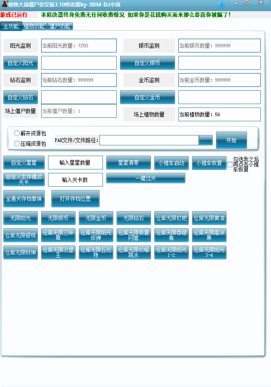The height and width of the screenshot is (387, 271).
Task: Switch to the 主功能 tab
Action: [11, 26]
